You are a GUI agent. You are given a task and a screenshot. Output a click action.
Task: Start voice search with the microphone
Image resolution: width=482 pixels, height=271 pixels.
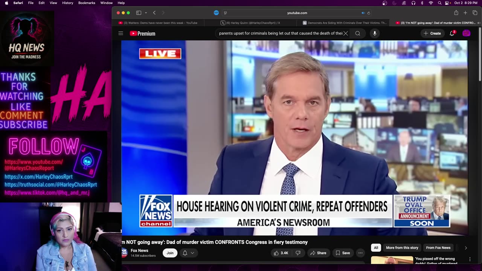pos(375,33)
